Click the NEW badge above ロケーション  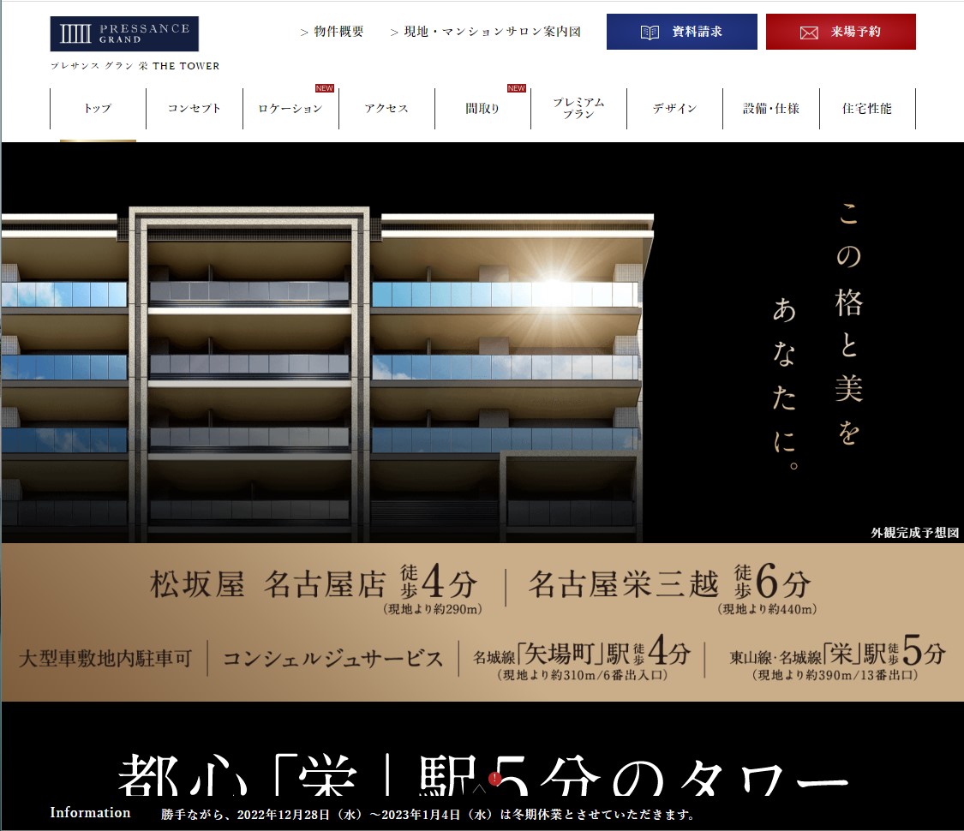325,88
